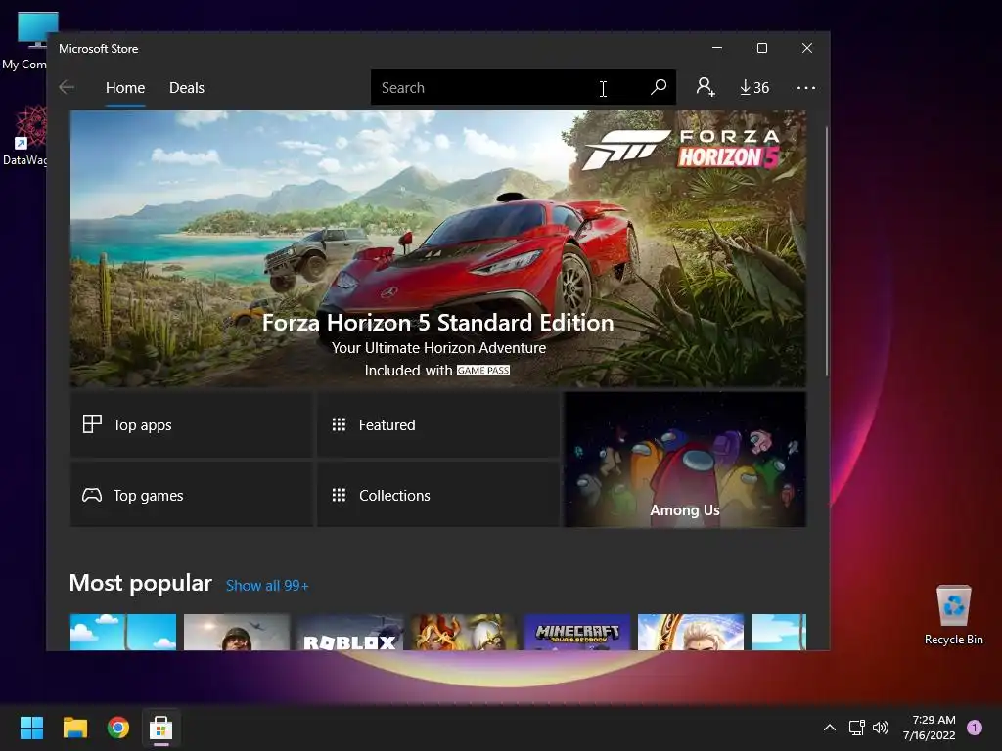Open the Minecraft thumbnail
Image resolution: width=1002 pixels, height=751 pixels.
[x=577, y=633]
